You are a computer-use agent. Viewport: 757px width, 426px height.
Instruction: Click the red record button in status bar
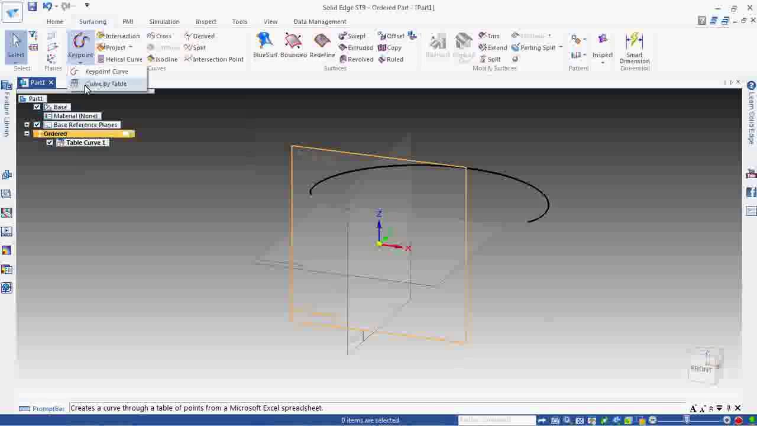[739, 420]
